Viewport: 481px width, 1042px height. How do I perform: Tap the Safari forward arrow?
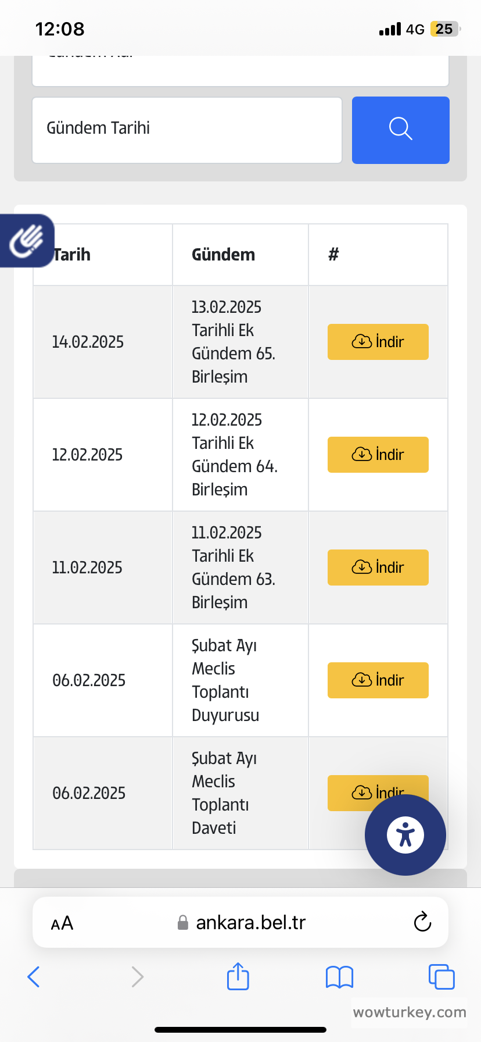(x=137, y=977)
